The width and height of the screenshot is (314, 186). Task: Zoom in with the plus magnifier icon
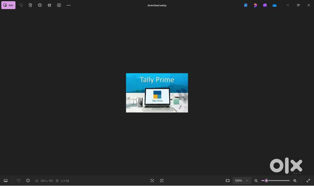click(x=295, y=181)
